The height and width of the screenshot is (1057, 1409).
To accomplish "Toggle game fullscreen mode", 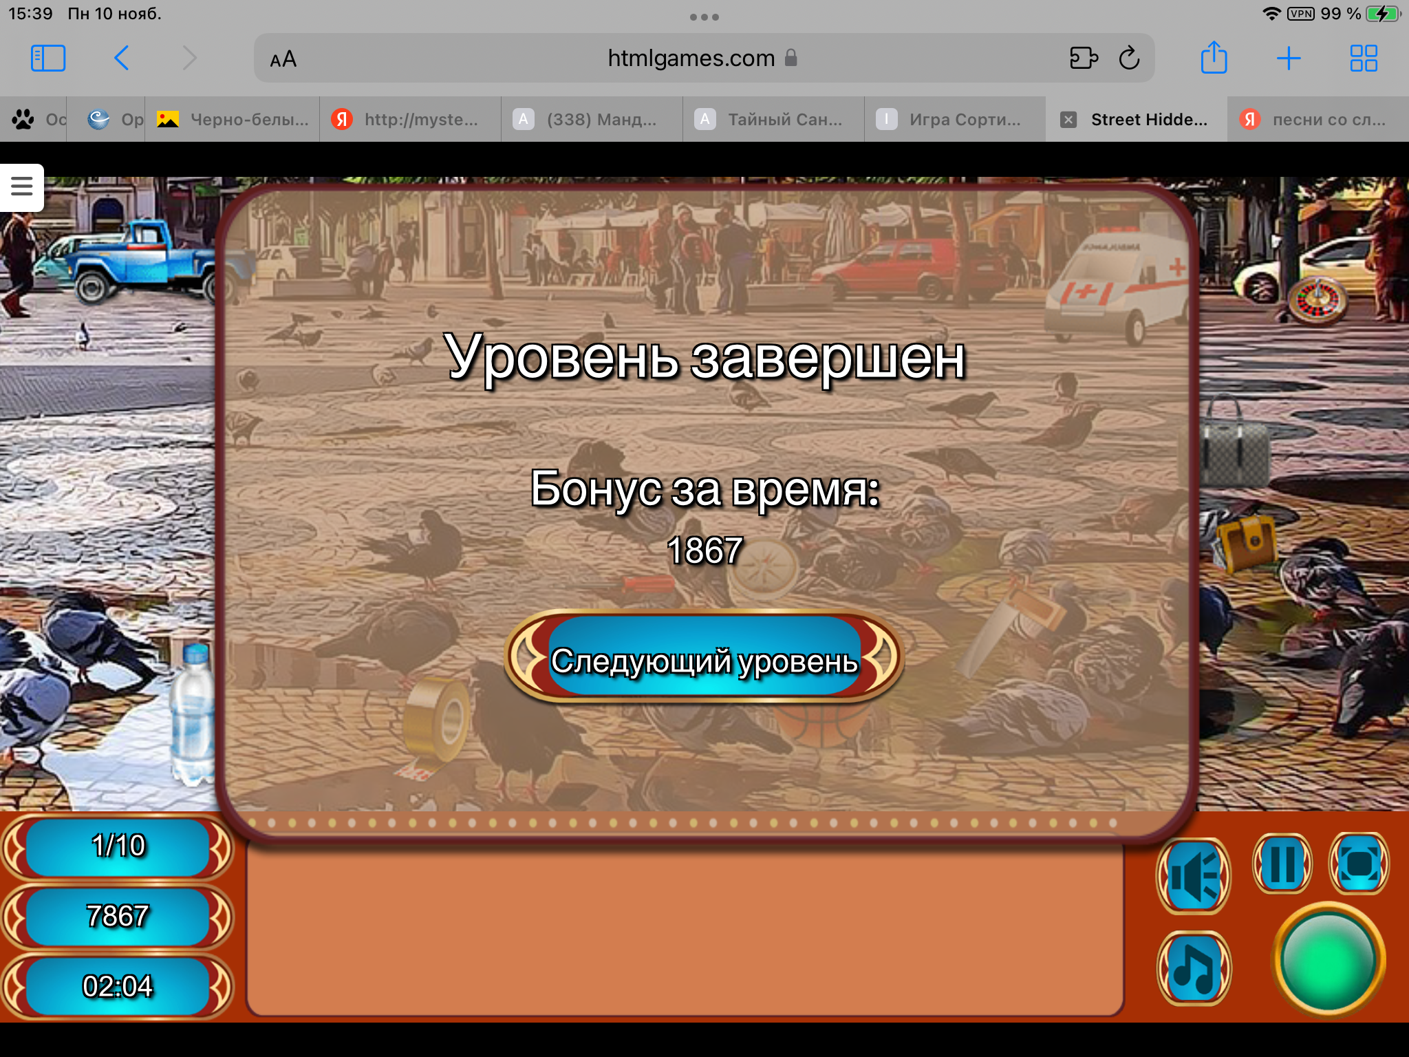I will pyautogui.click(x=1359, y=864).
